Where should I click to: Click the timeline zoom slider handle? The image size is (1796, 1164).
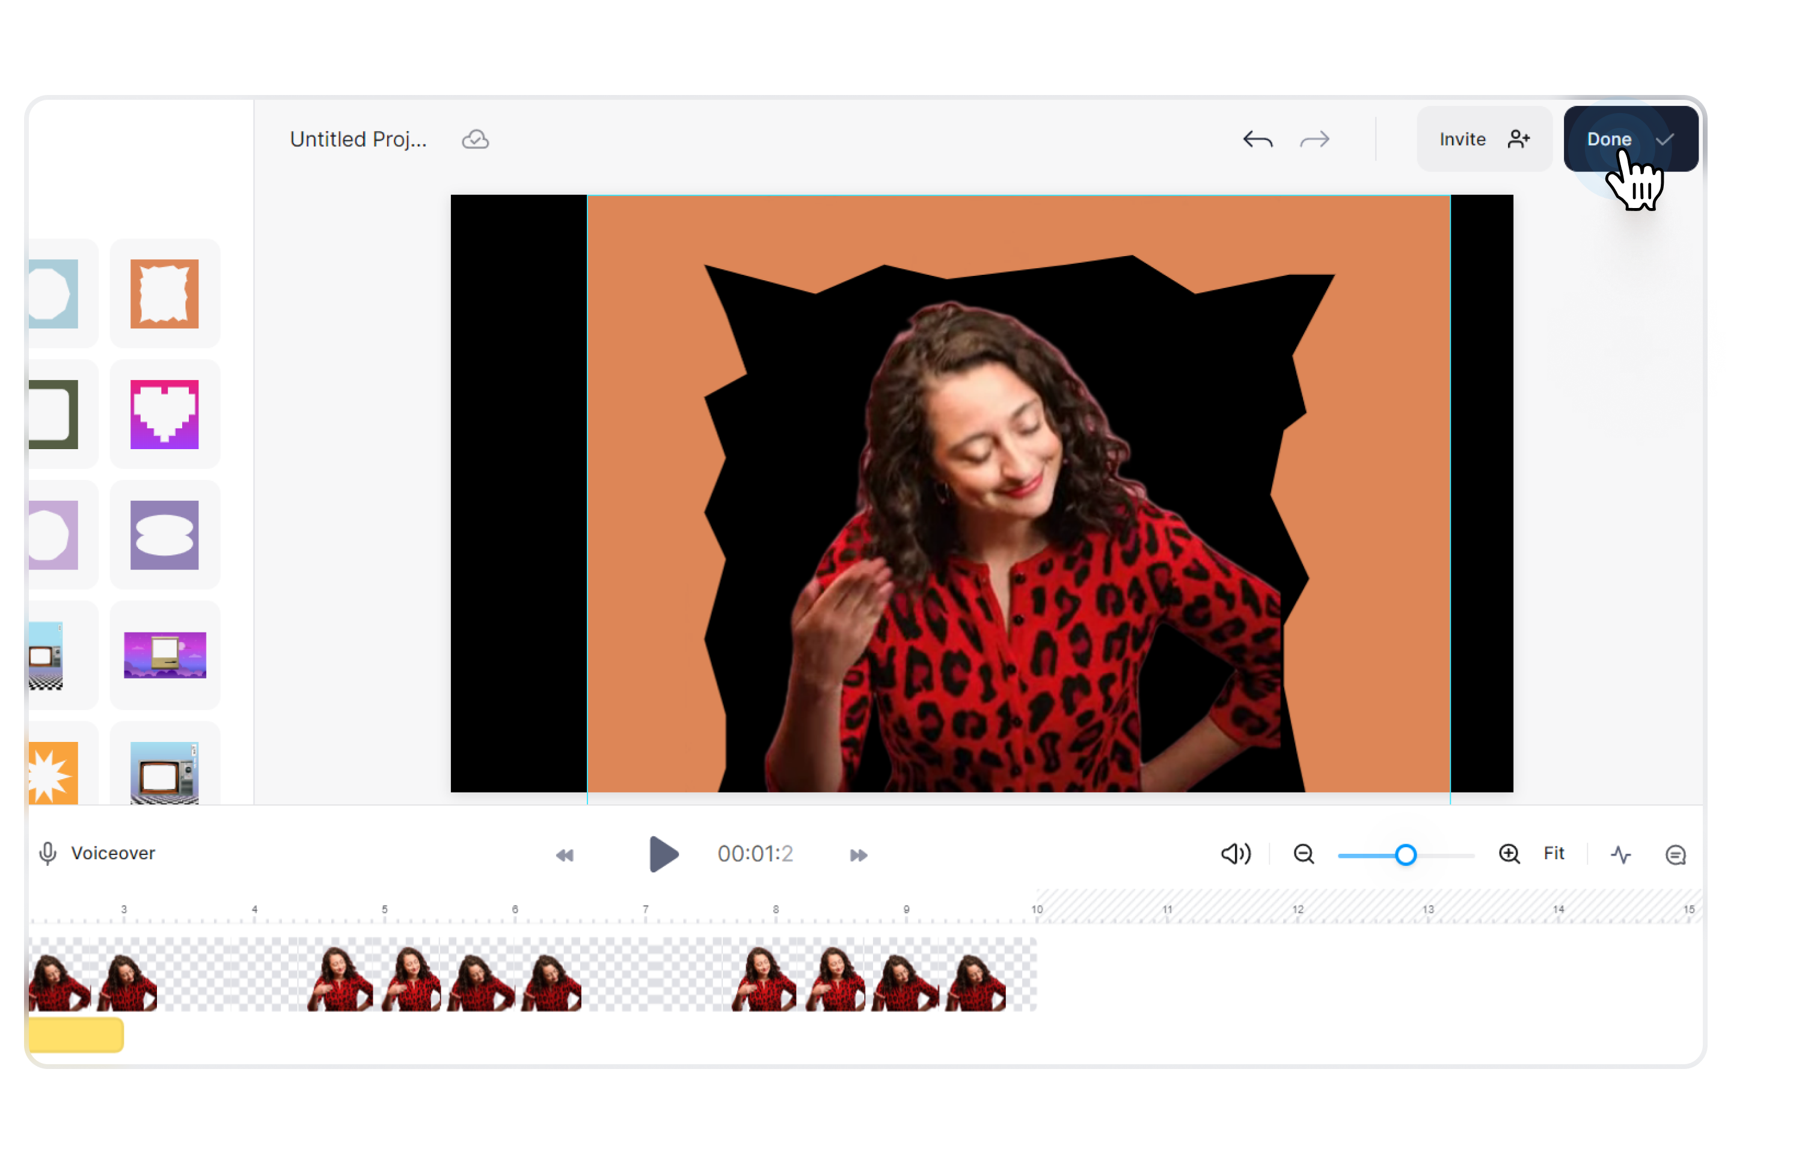[1405, 855]
